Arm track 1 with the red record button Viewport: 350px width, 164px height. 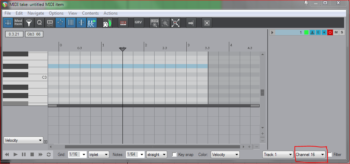point(330,32)
